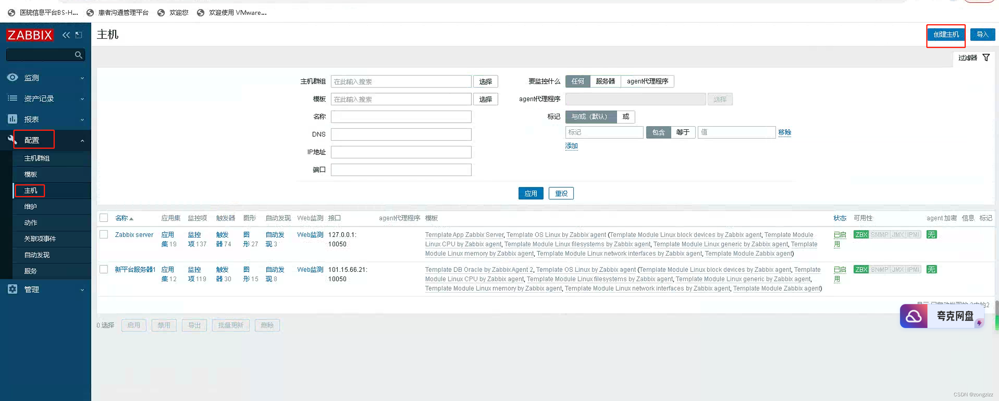Screen dimensions: 999x401
Task: Tick the checkbox for Zabbix server
Action: (x=104, y=234)
